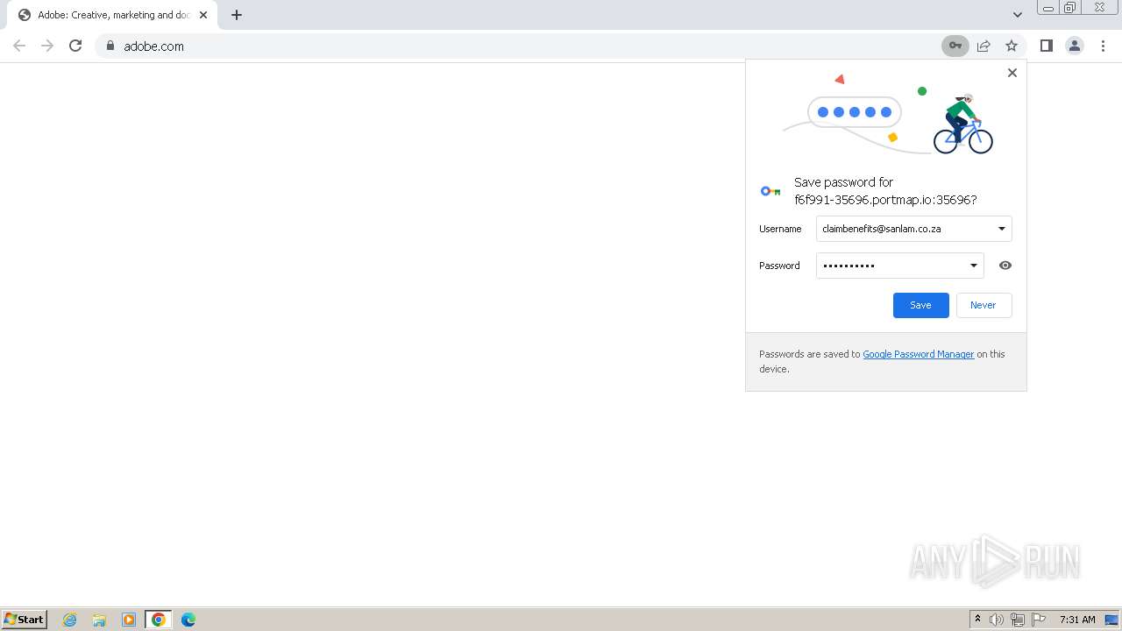Launch Internet Explorer from taskbar
Viewport: 1122px width, 631px height.
tap(70, 620)
